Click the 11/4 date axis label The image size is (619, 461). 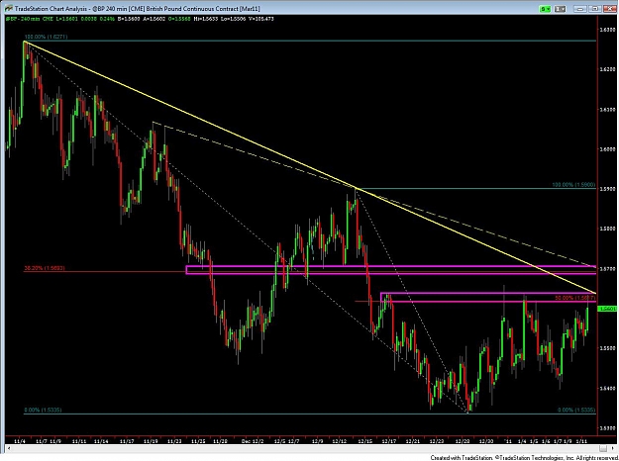pyautogui.click(x=22, y=440)
